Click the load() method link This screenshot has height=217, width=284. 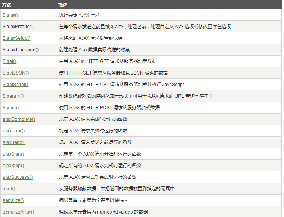click(9, 189)
